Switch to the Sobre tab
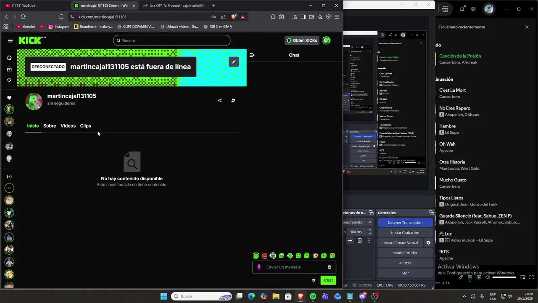This screenshot has height=303, width=538. 50,126
